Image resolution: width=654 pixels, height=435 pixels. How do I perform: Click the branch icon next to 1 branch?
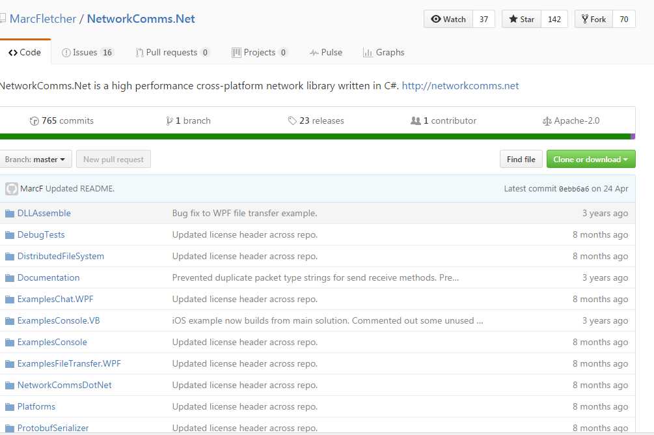169,121
